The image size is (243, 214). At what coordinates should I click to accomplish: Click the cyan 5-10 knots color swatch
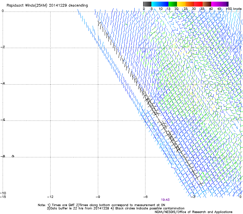tap(156, 4)
